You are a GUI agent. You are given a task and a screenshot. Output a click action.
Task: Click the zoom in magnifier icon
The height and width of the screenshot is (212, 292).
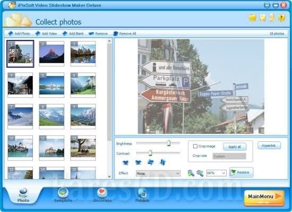tap(191, 173)
